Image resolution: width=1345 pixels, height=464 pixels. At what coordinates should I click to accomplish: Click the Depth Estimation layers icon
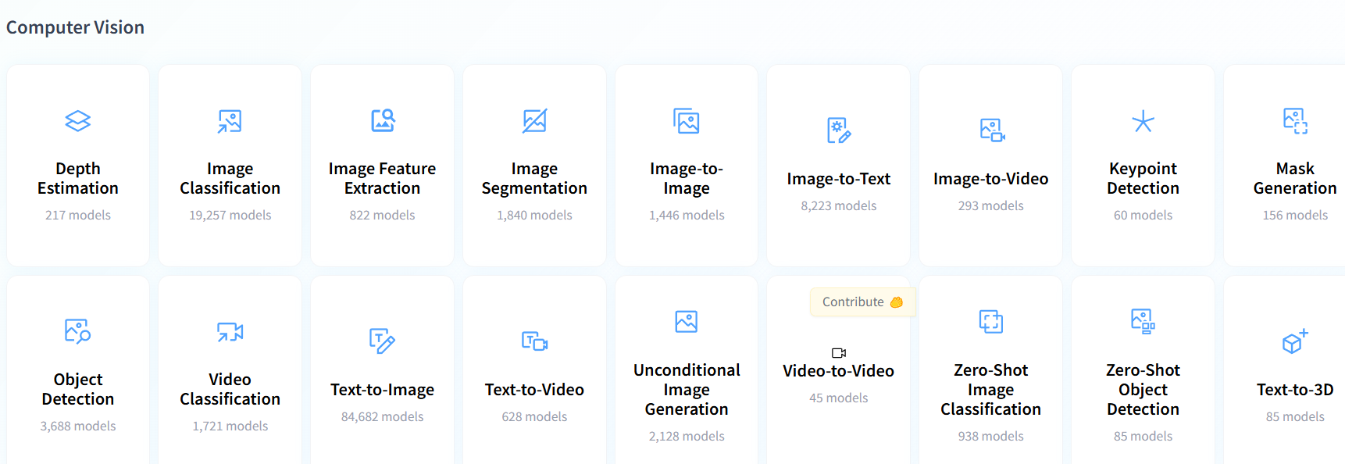point(78,121)
